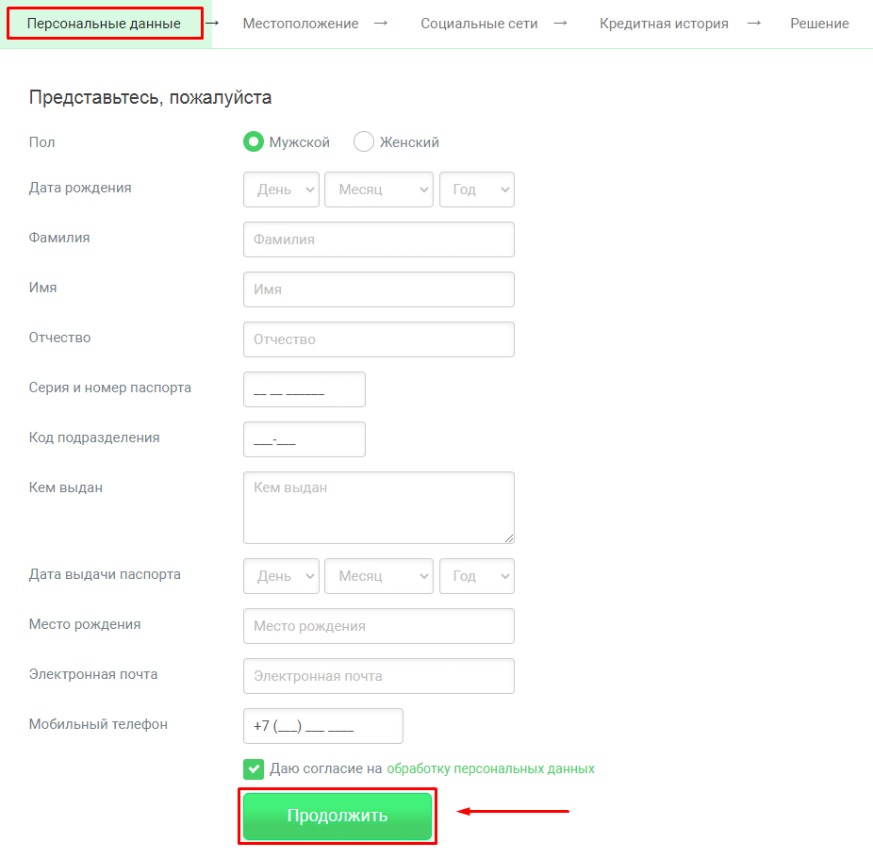Select the Мужской gender radio button
This screenshot has width=873, height=859.
(254, 142)
